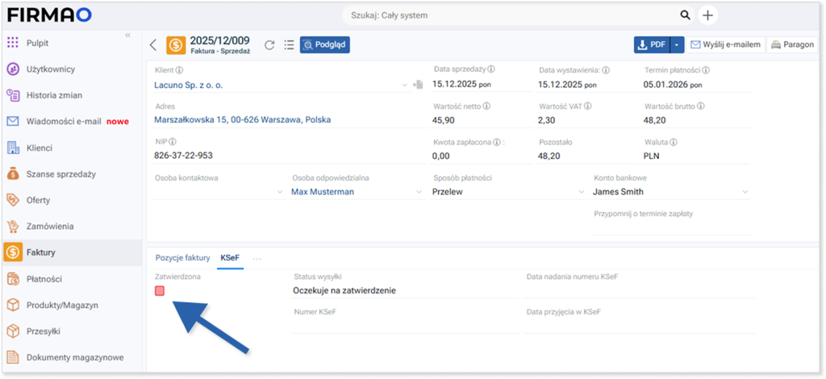Collapse the sidebar with double chevron
Viewport: 826px width, 379px height.
pyautogui.click(x=127, y=35)
